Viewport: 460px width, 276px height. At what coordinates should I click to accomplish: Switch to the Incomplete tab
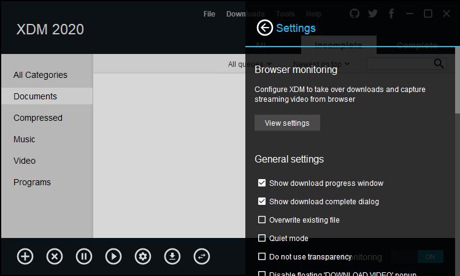339,45
